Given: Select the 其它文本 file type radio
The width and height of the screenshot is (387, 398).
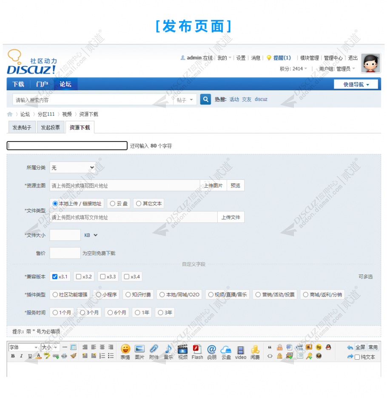Looking at the screenshot, I should tap(149, 204).
